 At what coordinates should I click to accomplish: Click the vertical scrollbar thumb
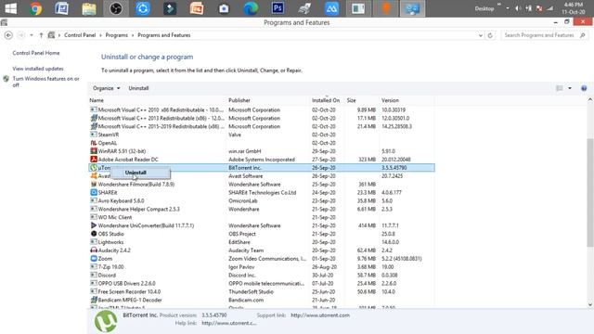click(x=590, y=193)
